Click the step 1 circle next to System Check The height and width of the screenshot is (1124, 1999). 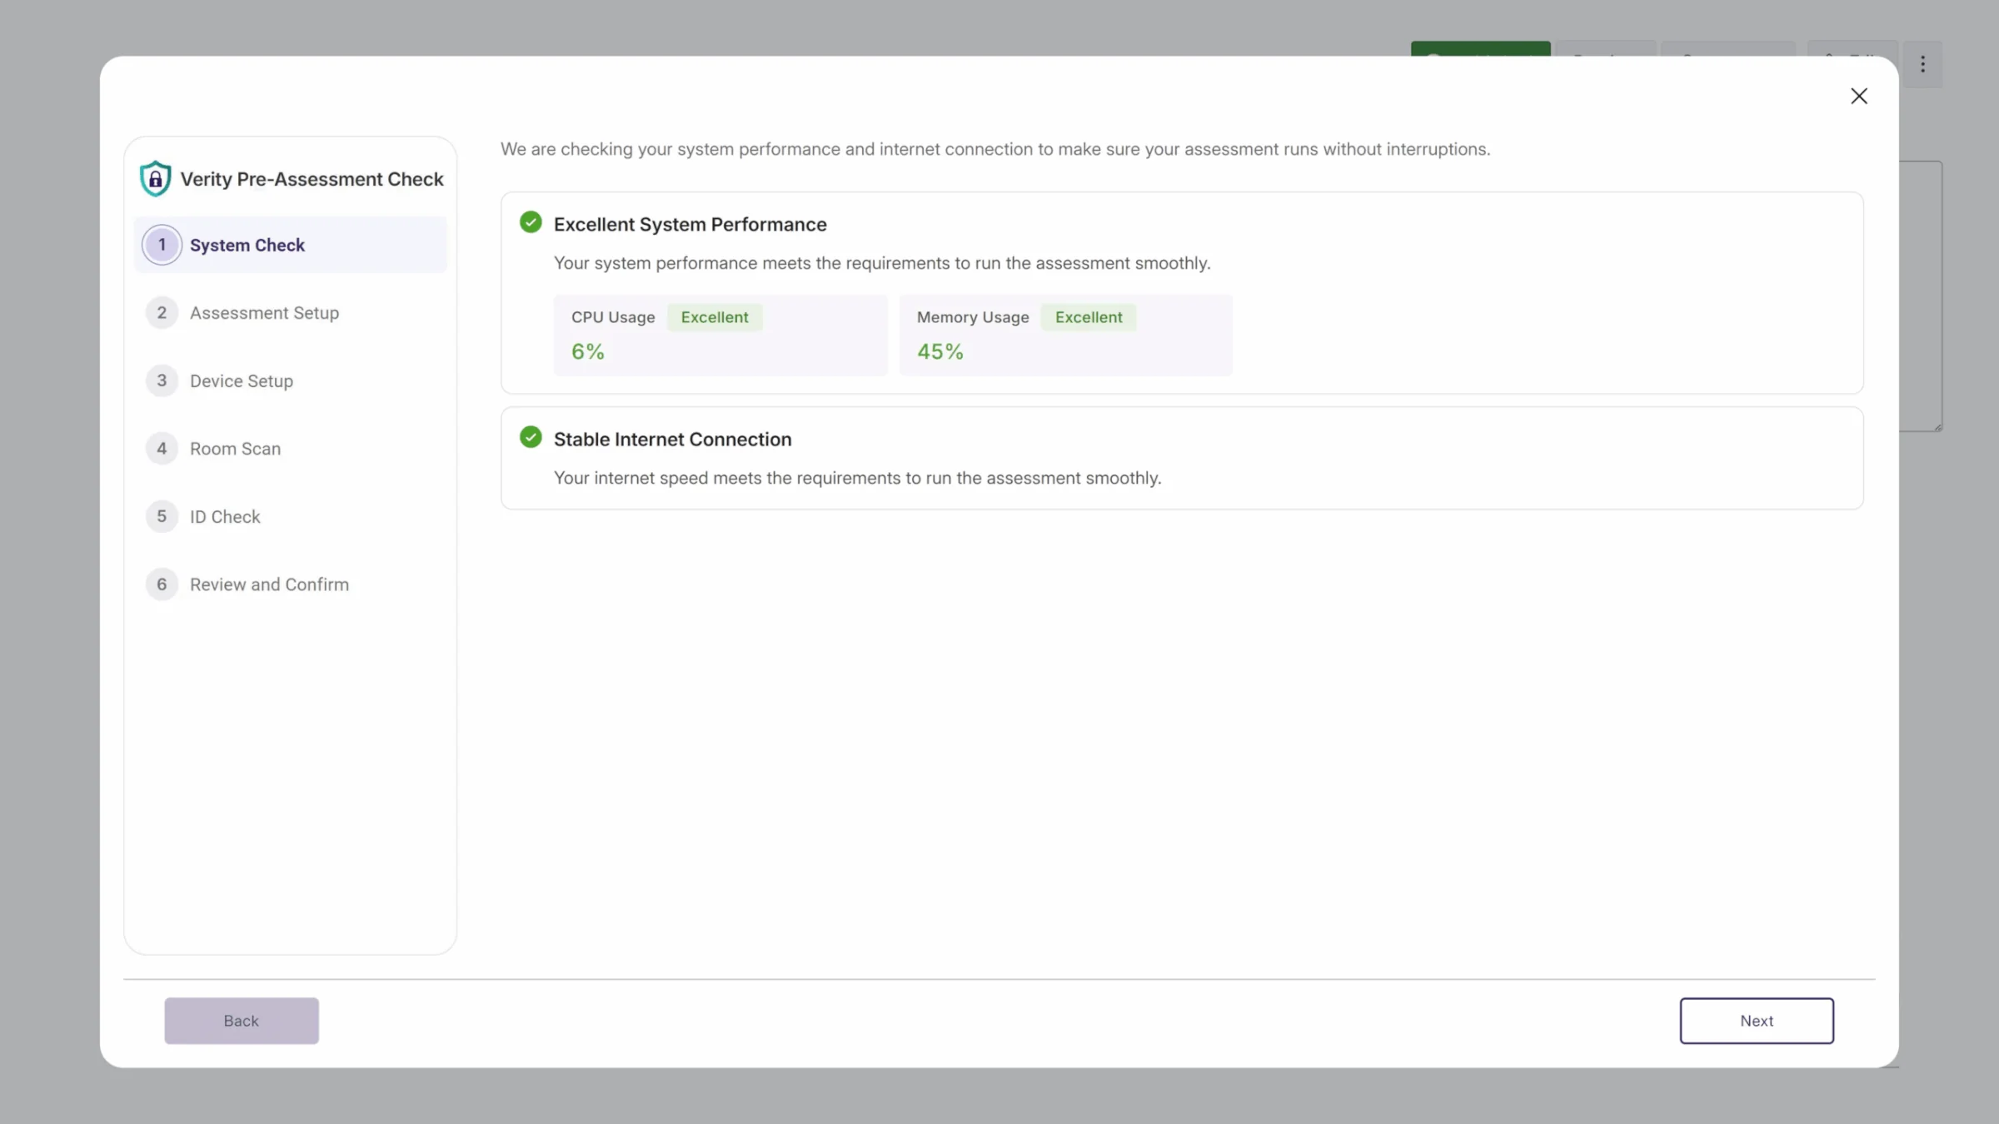(162, 244)
